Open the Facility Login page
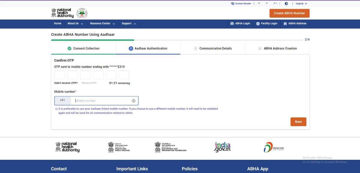Viewport: 360px width, 173px height. [x=267, y=23]
